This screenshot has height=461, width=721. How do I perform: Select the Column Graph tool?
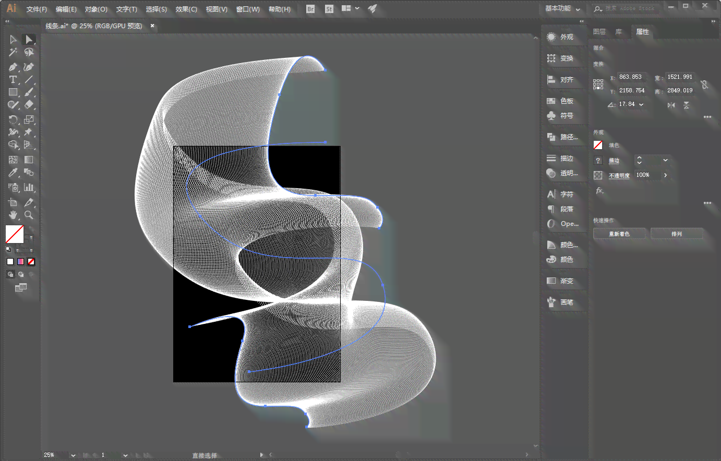29,187
